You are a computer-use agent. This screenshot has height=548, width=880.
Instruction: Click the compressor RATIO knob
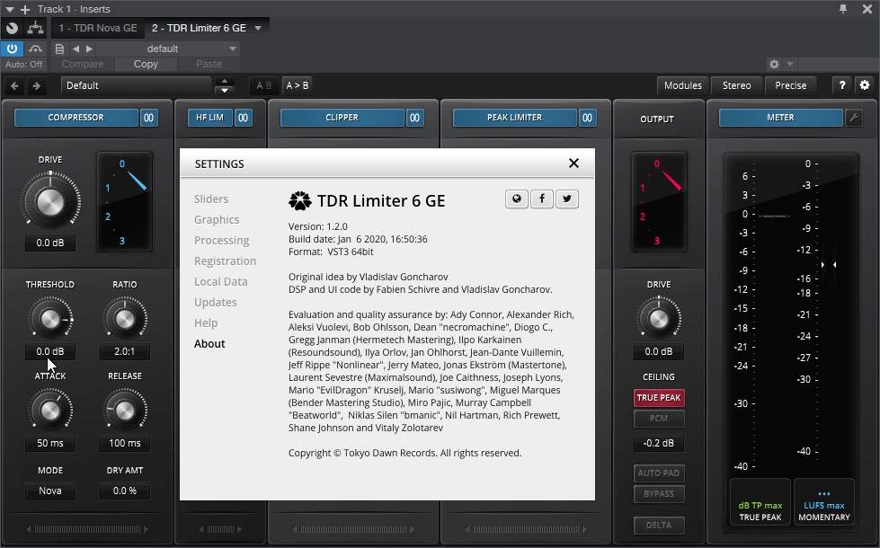click(x=125, y=319)
